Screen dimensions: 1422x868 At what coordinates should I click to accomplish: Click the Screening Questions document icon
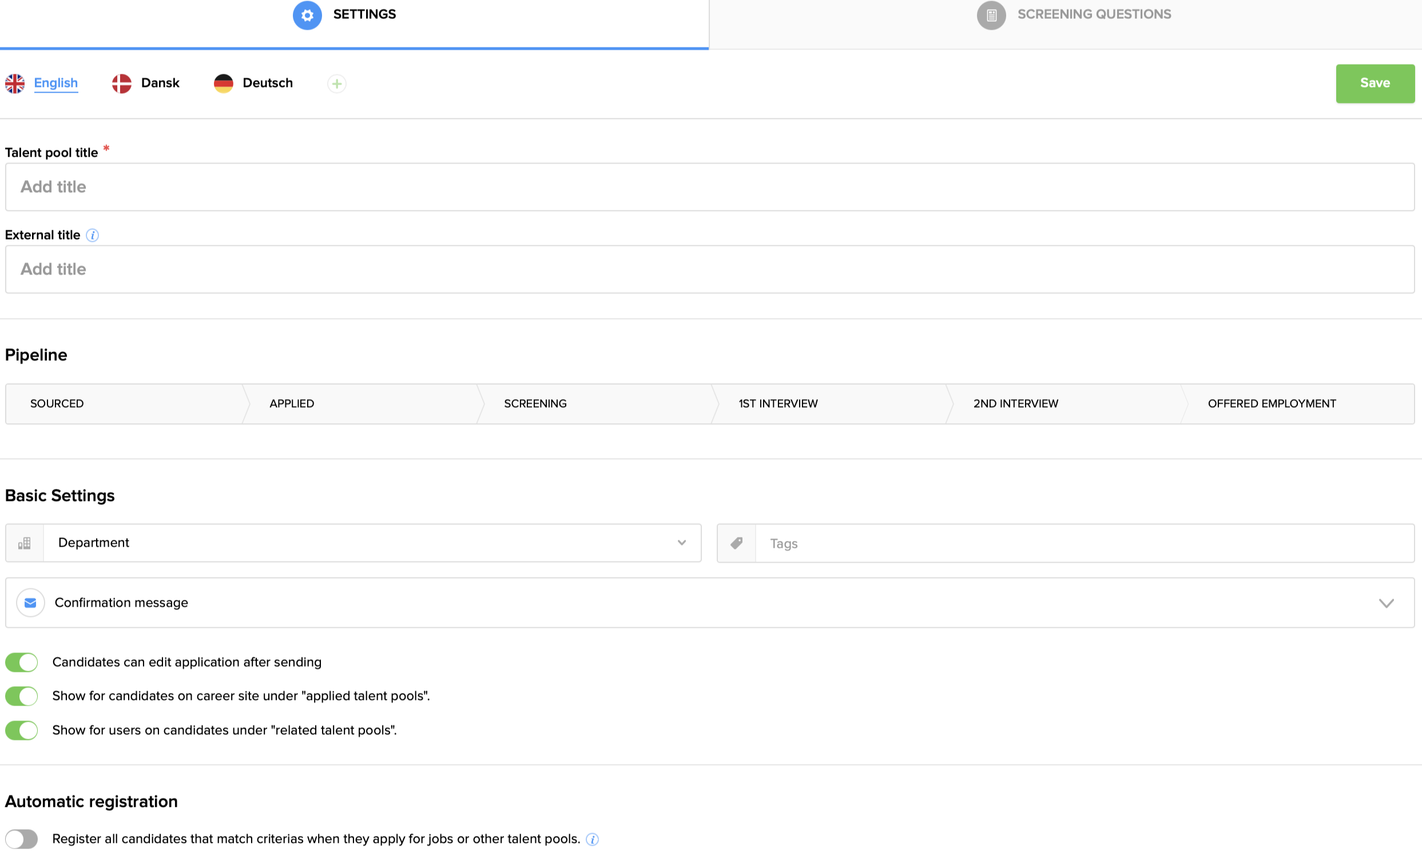[x=991, y=15]
